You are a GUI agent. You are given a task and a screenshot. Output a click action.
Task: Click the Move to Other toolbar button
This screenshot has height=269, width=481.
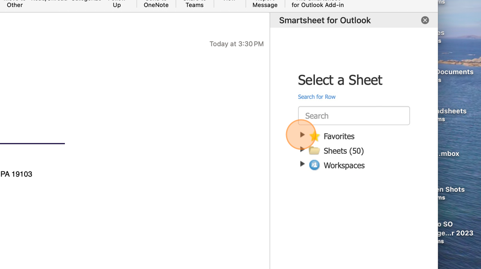point(15,4)
